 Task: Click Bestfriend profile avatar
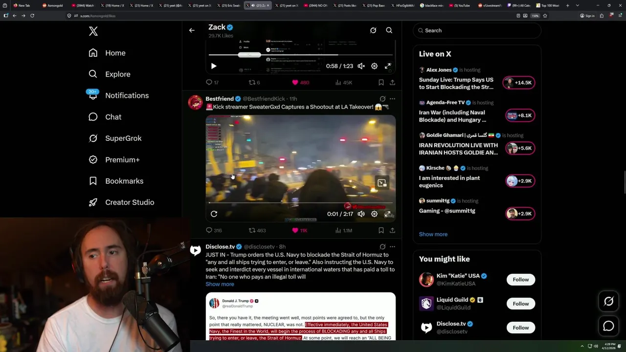(196, 102)
